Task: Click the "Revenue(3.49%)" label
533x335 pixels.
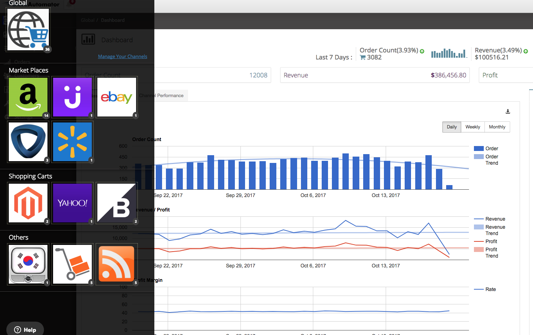Action: click(x=498, y=50)
